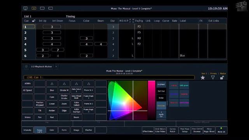249x140 pixels.
Task: Open Effect Status softkey
Action: point(148,130)
